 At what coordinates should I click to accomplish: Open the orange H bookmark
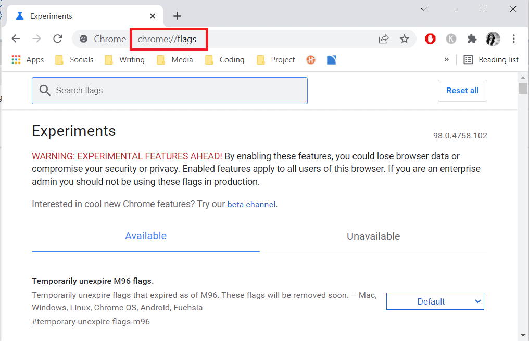[x=311, y=60]
